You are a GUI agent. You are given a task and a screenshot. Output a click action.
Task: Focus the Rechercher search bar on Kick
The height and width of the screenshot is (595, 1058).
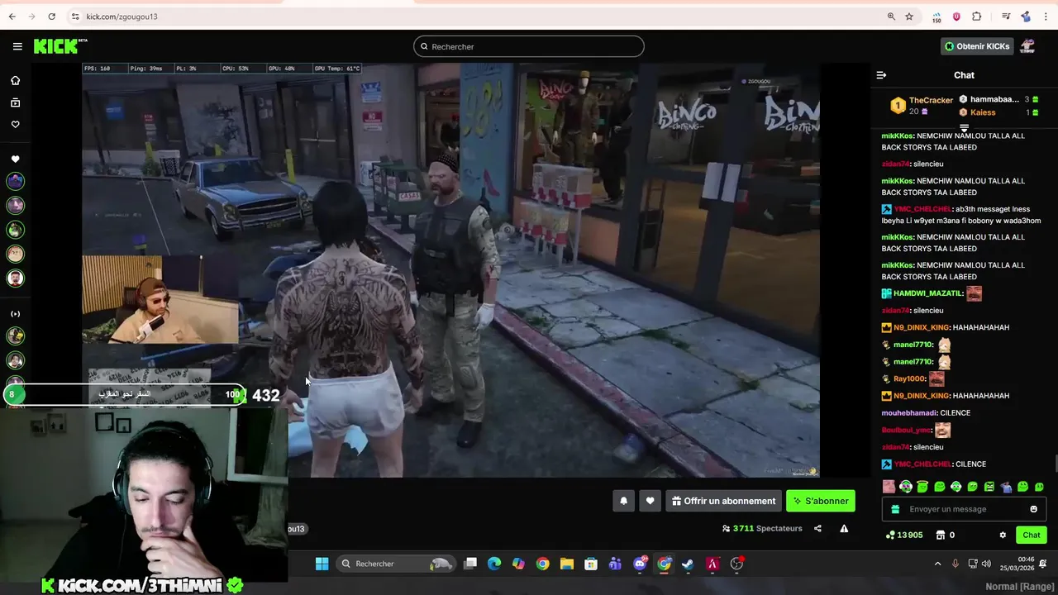(x=529, y=46)
